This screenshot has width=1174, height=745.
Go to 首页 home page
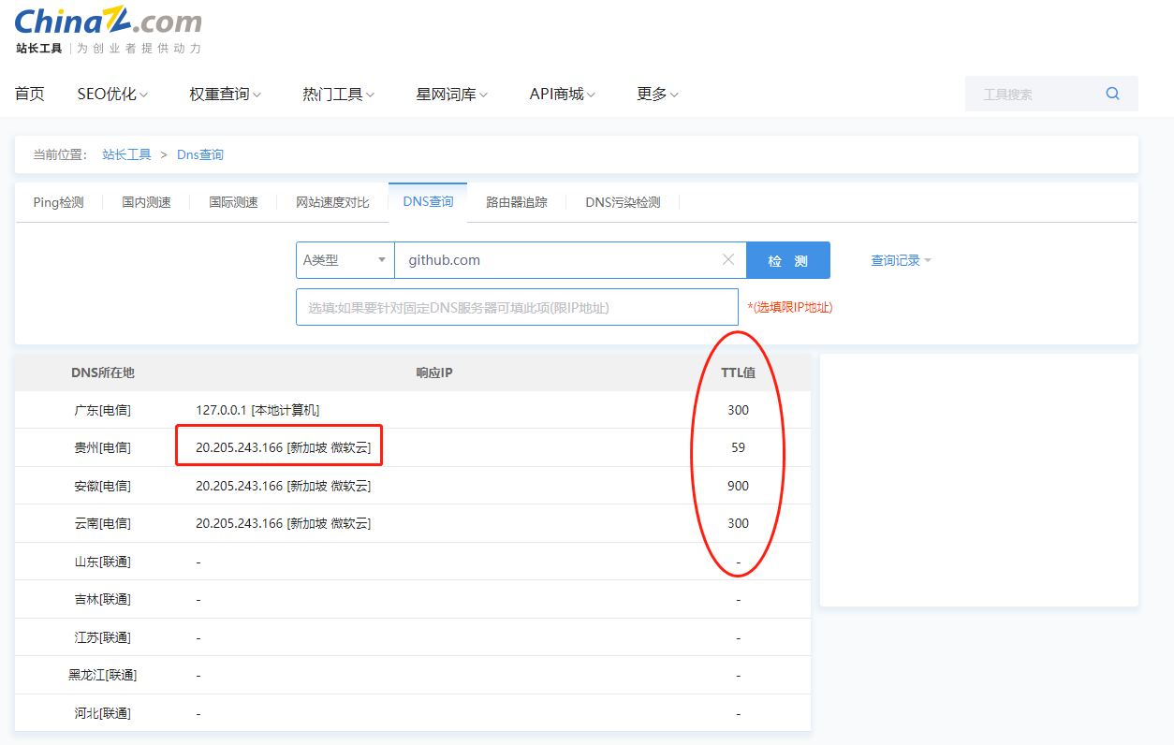pos(30,94)
